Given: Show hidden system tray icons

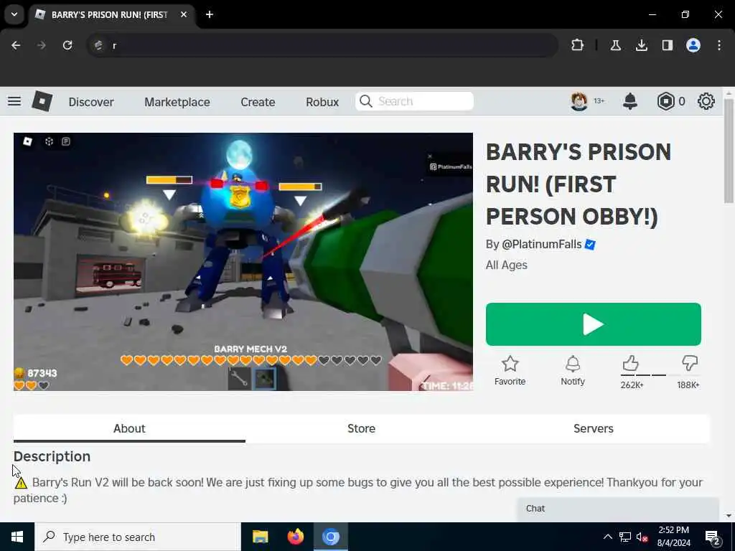Looking at the screenshot, I should tap(607, 537).
